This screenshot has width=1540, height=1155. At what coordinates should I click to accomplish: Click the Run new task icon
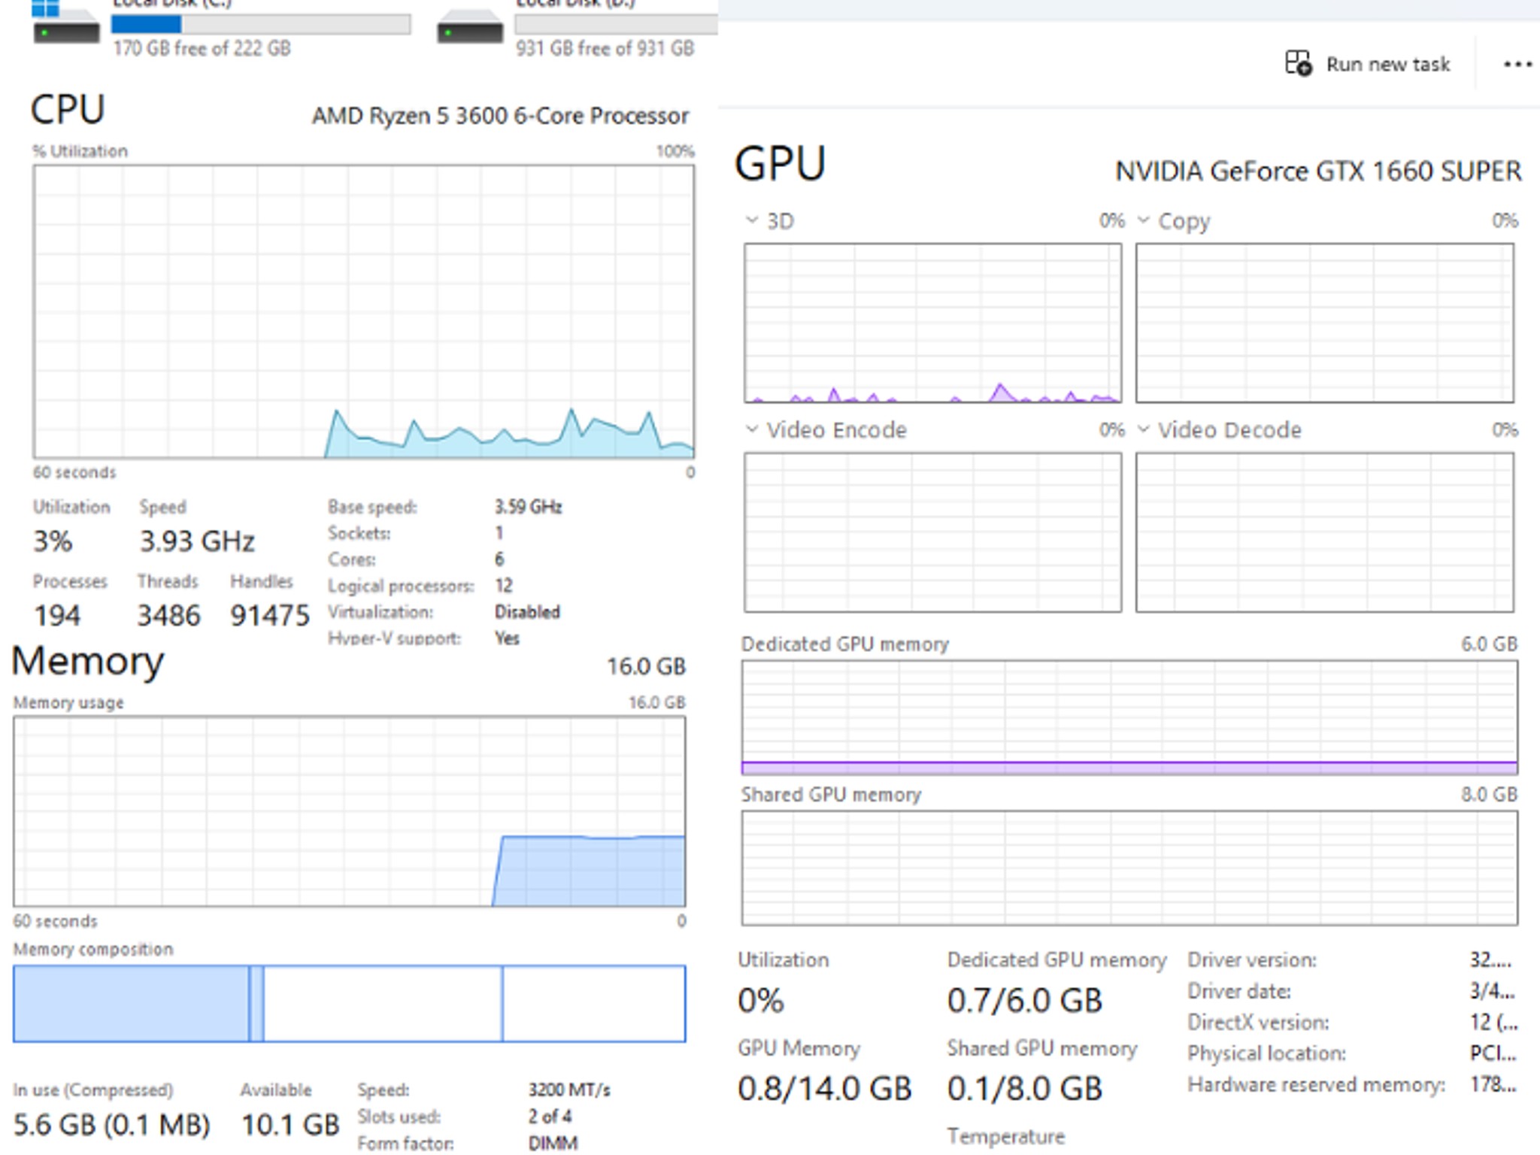(1298, 63)
